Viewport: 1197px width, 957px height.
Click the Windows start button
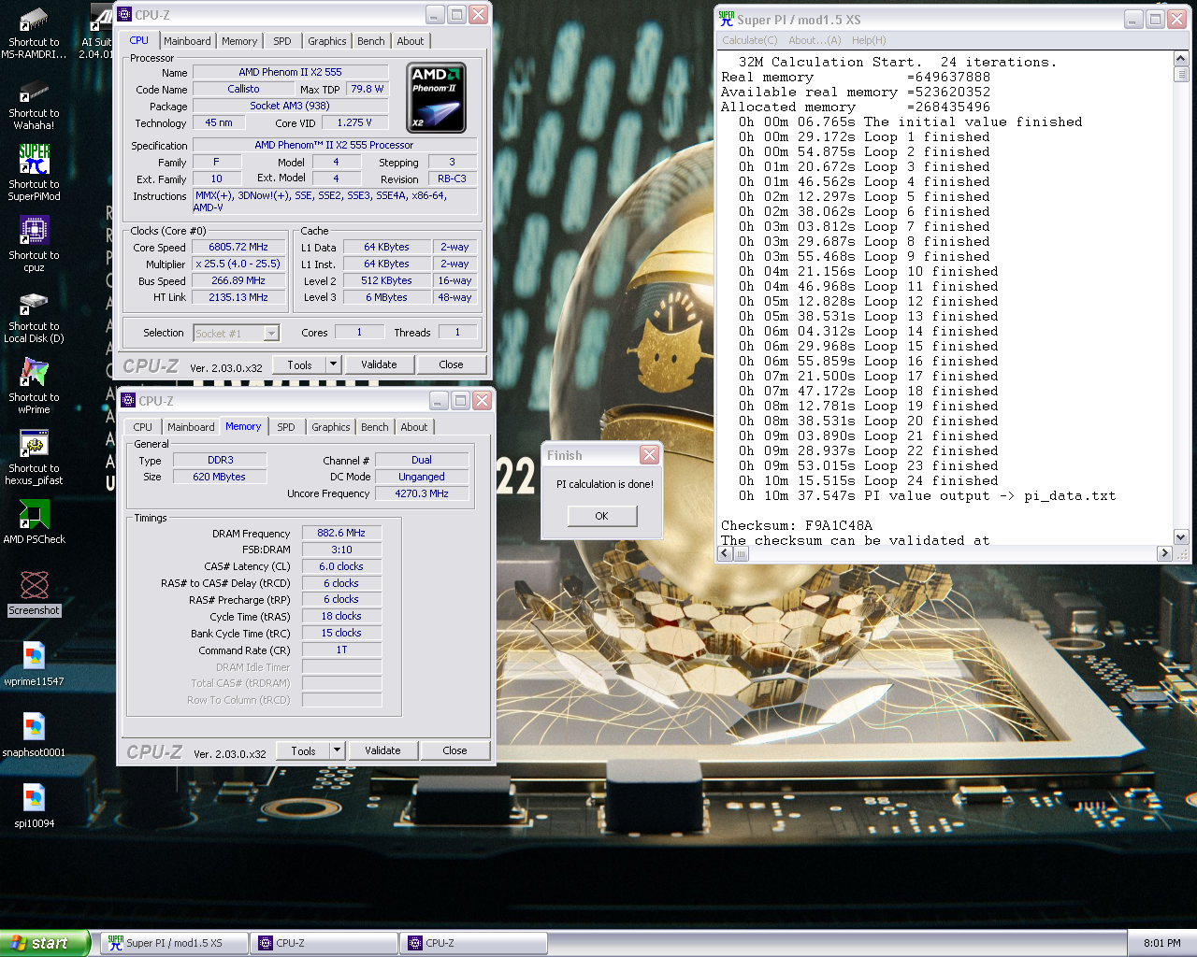click(45, 943)
